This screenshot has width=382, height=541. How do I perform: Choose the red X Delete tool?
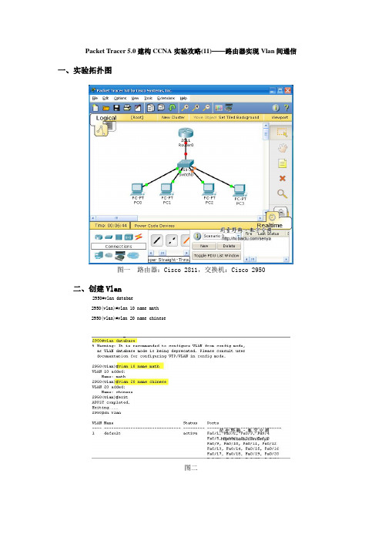[x=283, y=178]
